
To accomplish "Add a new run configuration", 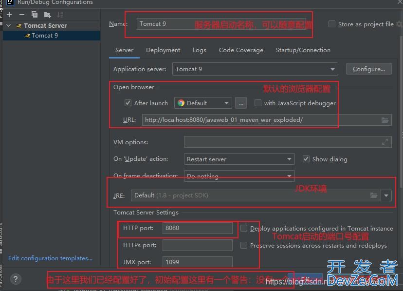I will (x=9, y=15).
